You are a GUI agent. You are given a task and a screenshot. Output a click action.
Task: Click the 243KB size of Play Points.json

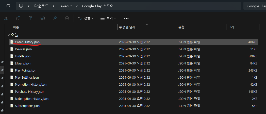253,71
